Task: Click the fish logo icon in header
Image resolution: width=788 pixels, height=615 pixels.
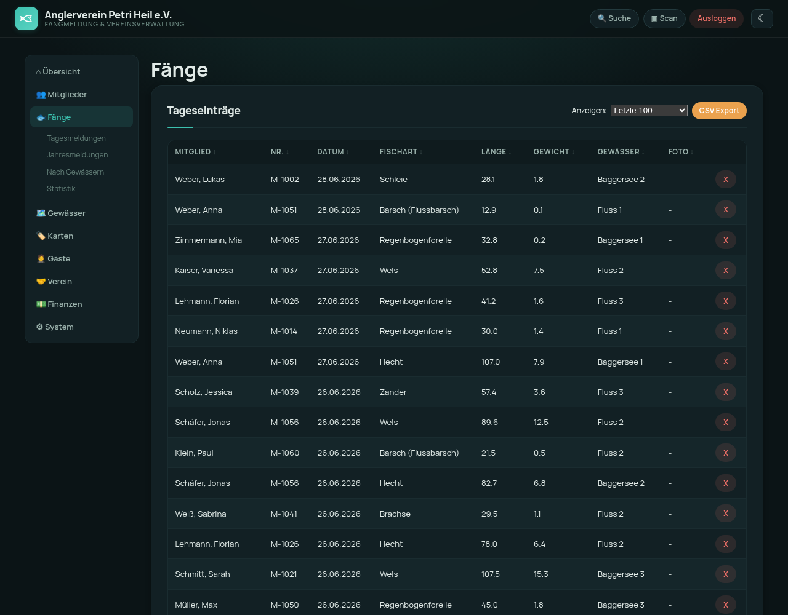Action: tap(26, 18)
